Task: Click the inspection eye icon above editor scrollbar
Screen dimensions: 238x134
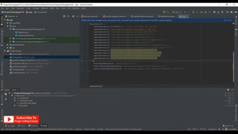Action: pyautogui.click(x=233, y=23)
